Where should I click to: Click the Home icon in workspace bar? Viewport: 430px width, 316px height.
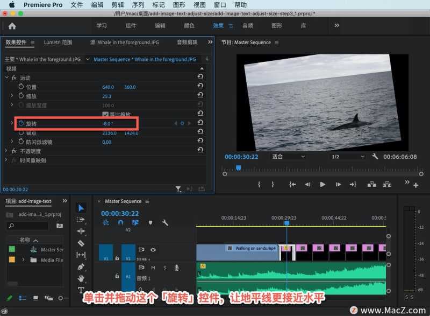click(12, 25)
